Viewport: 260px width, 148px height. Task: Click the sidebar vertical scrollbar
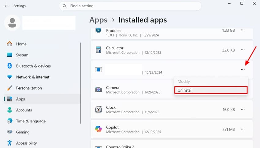pos(80,82)
